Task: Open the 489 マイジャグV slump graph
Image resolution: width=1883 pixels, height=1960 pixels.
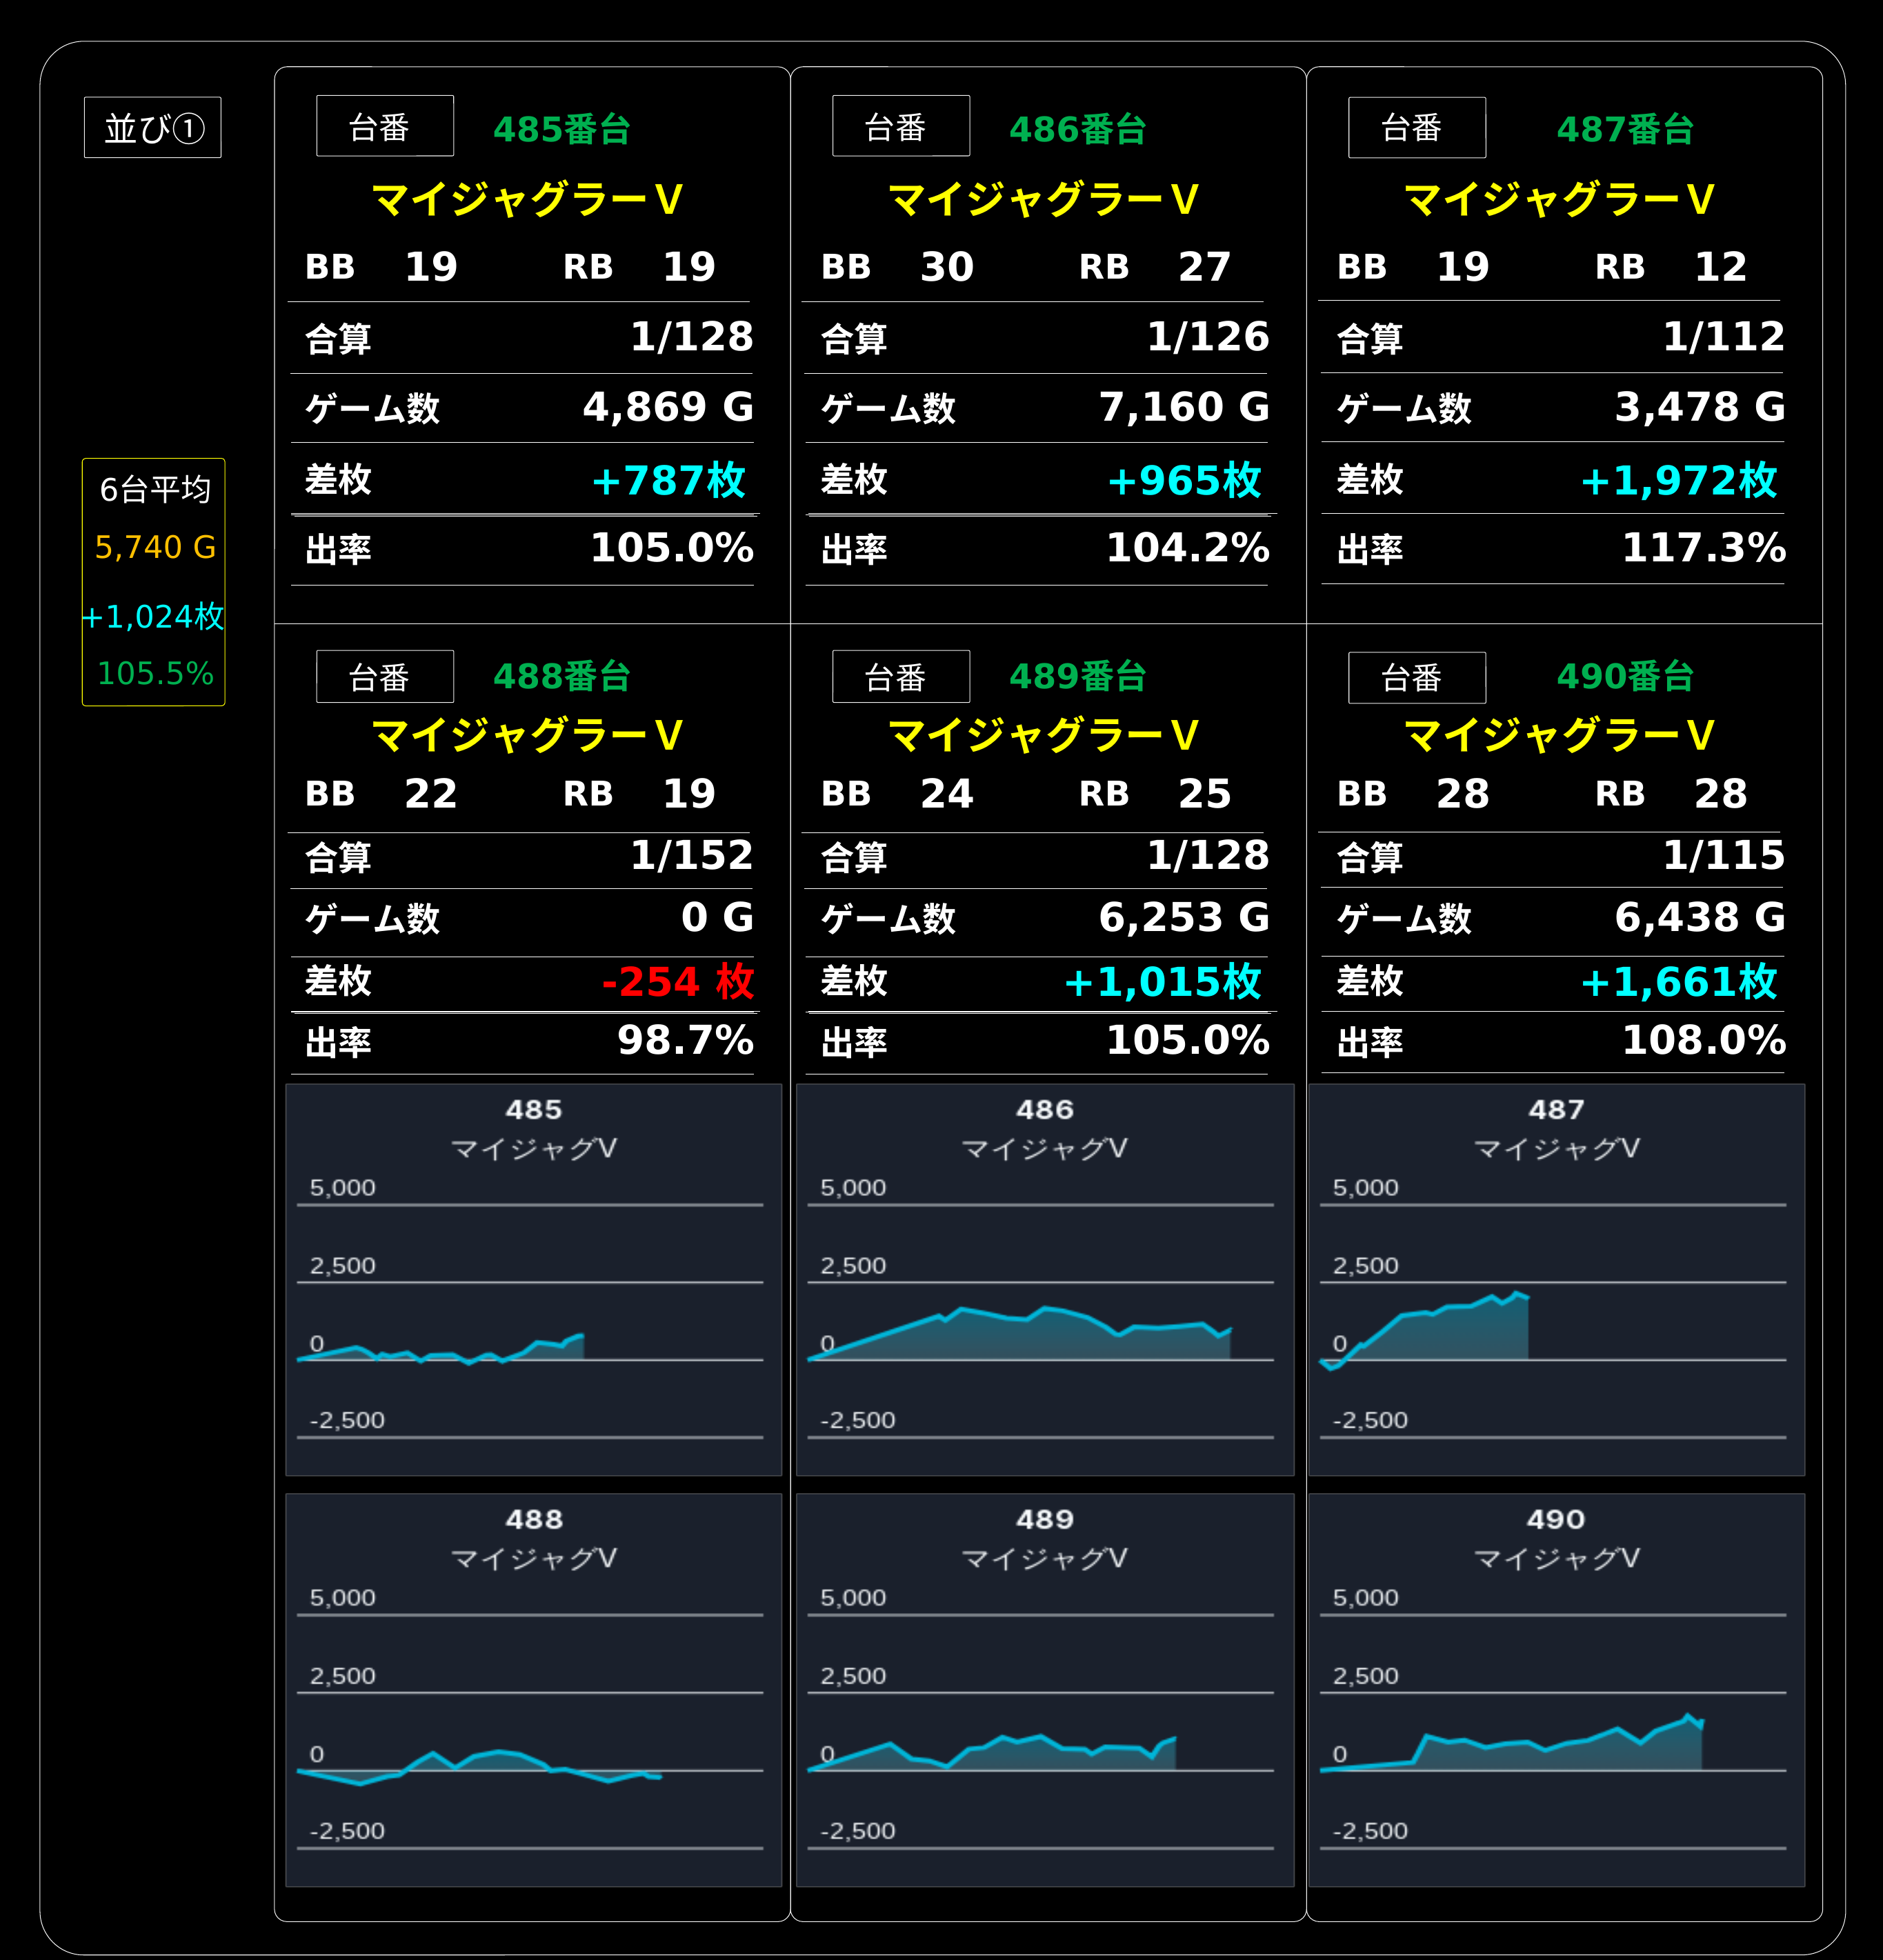Action: coord(1045,1690)
